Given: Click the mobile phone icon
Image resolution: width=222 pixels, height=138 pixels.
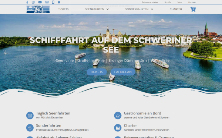Looking at the screenshot, I should click(x=53, y=2).
